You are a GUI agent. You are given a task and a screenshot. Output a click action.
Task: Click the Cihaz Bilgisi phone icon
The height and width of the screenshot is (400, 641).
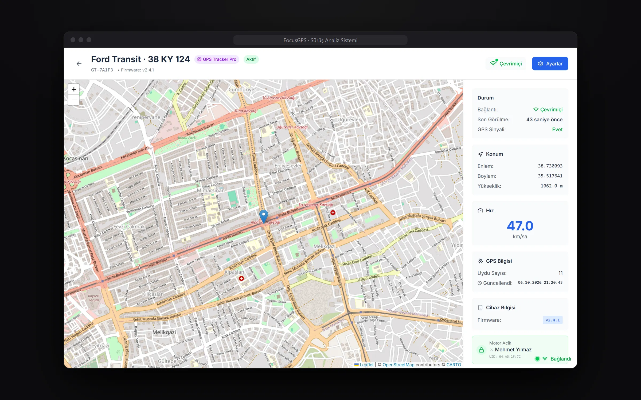pos(480,307)
